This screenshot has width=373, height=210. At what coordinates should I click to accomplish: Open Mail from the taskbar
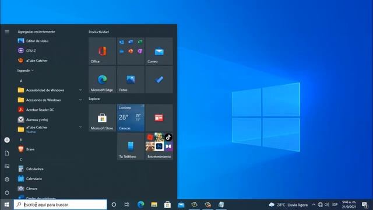point(181,205)
